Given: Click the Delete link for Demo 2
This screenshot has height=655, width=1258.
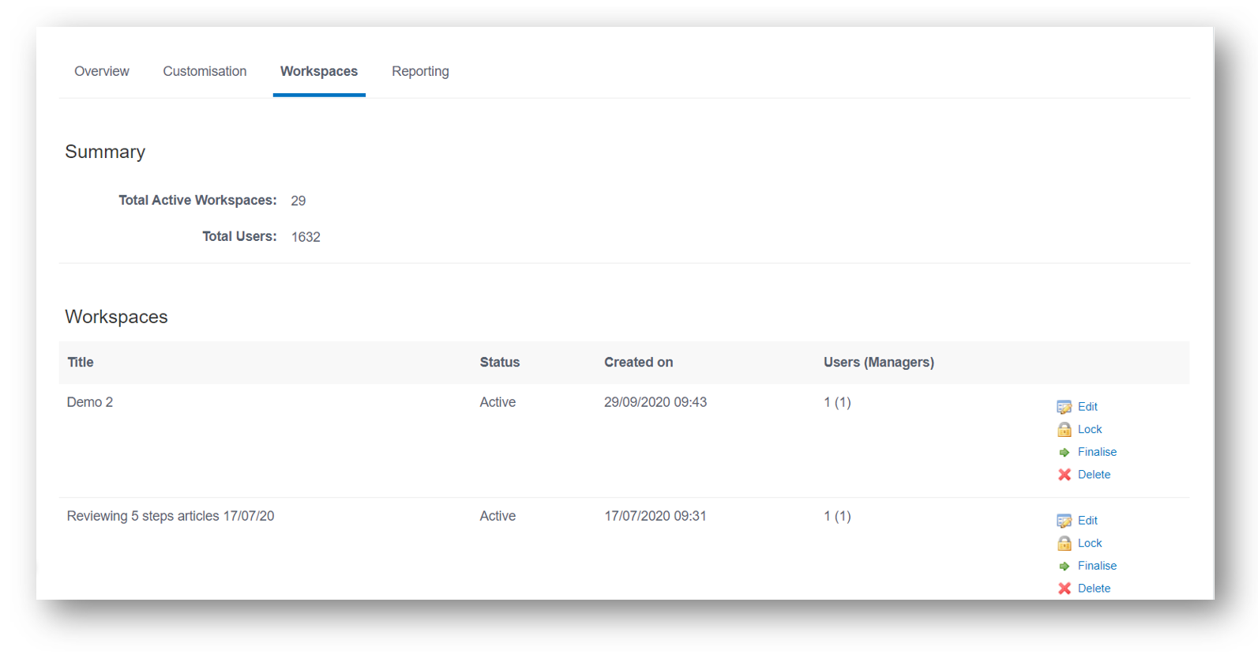Looking at the screenshot, I should coord(1094,475).
